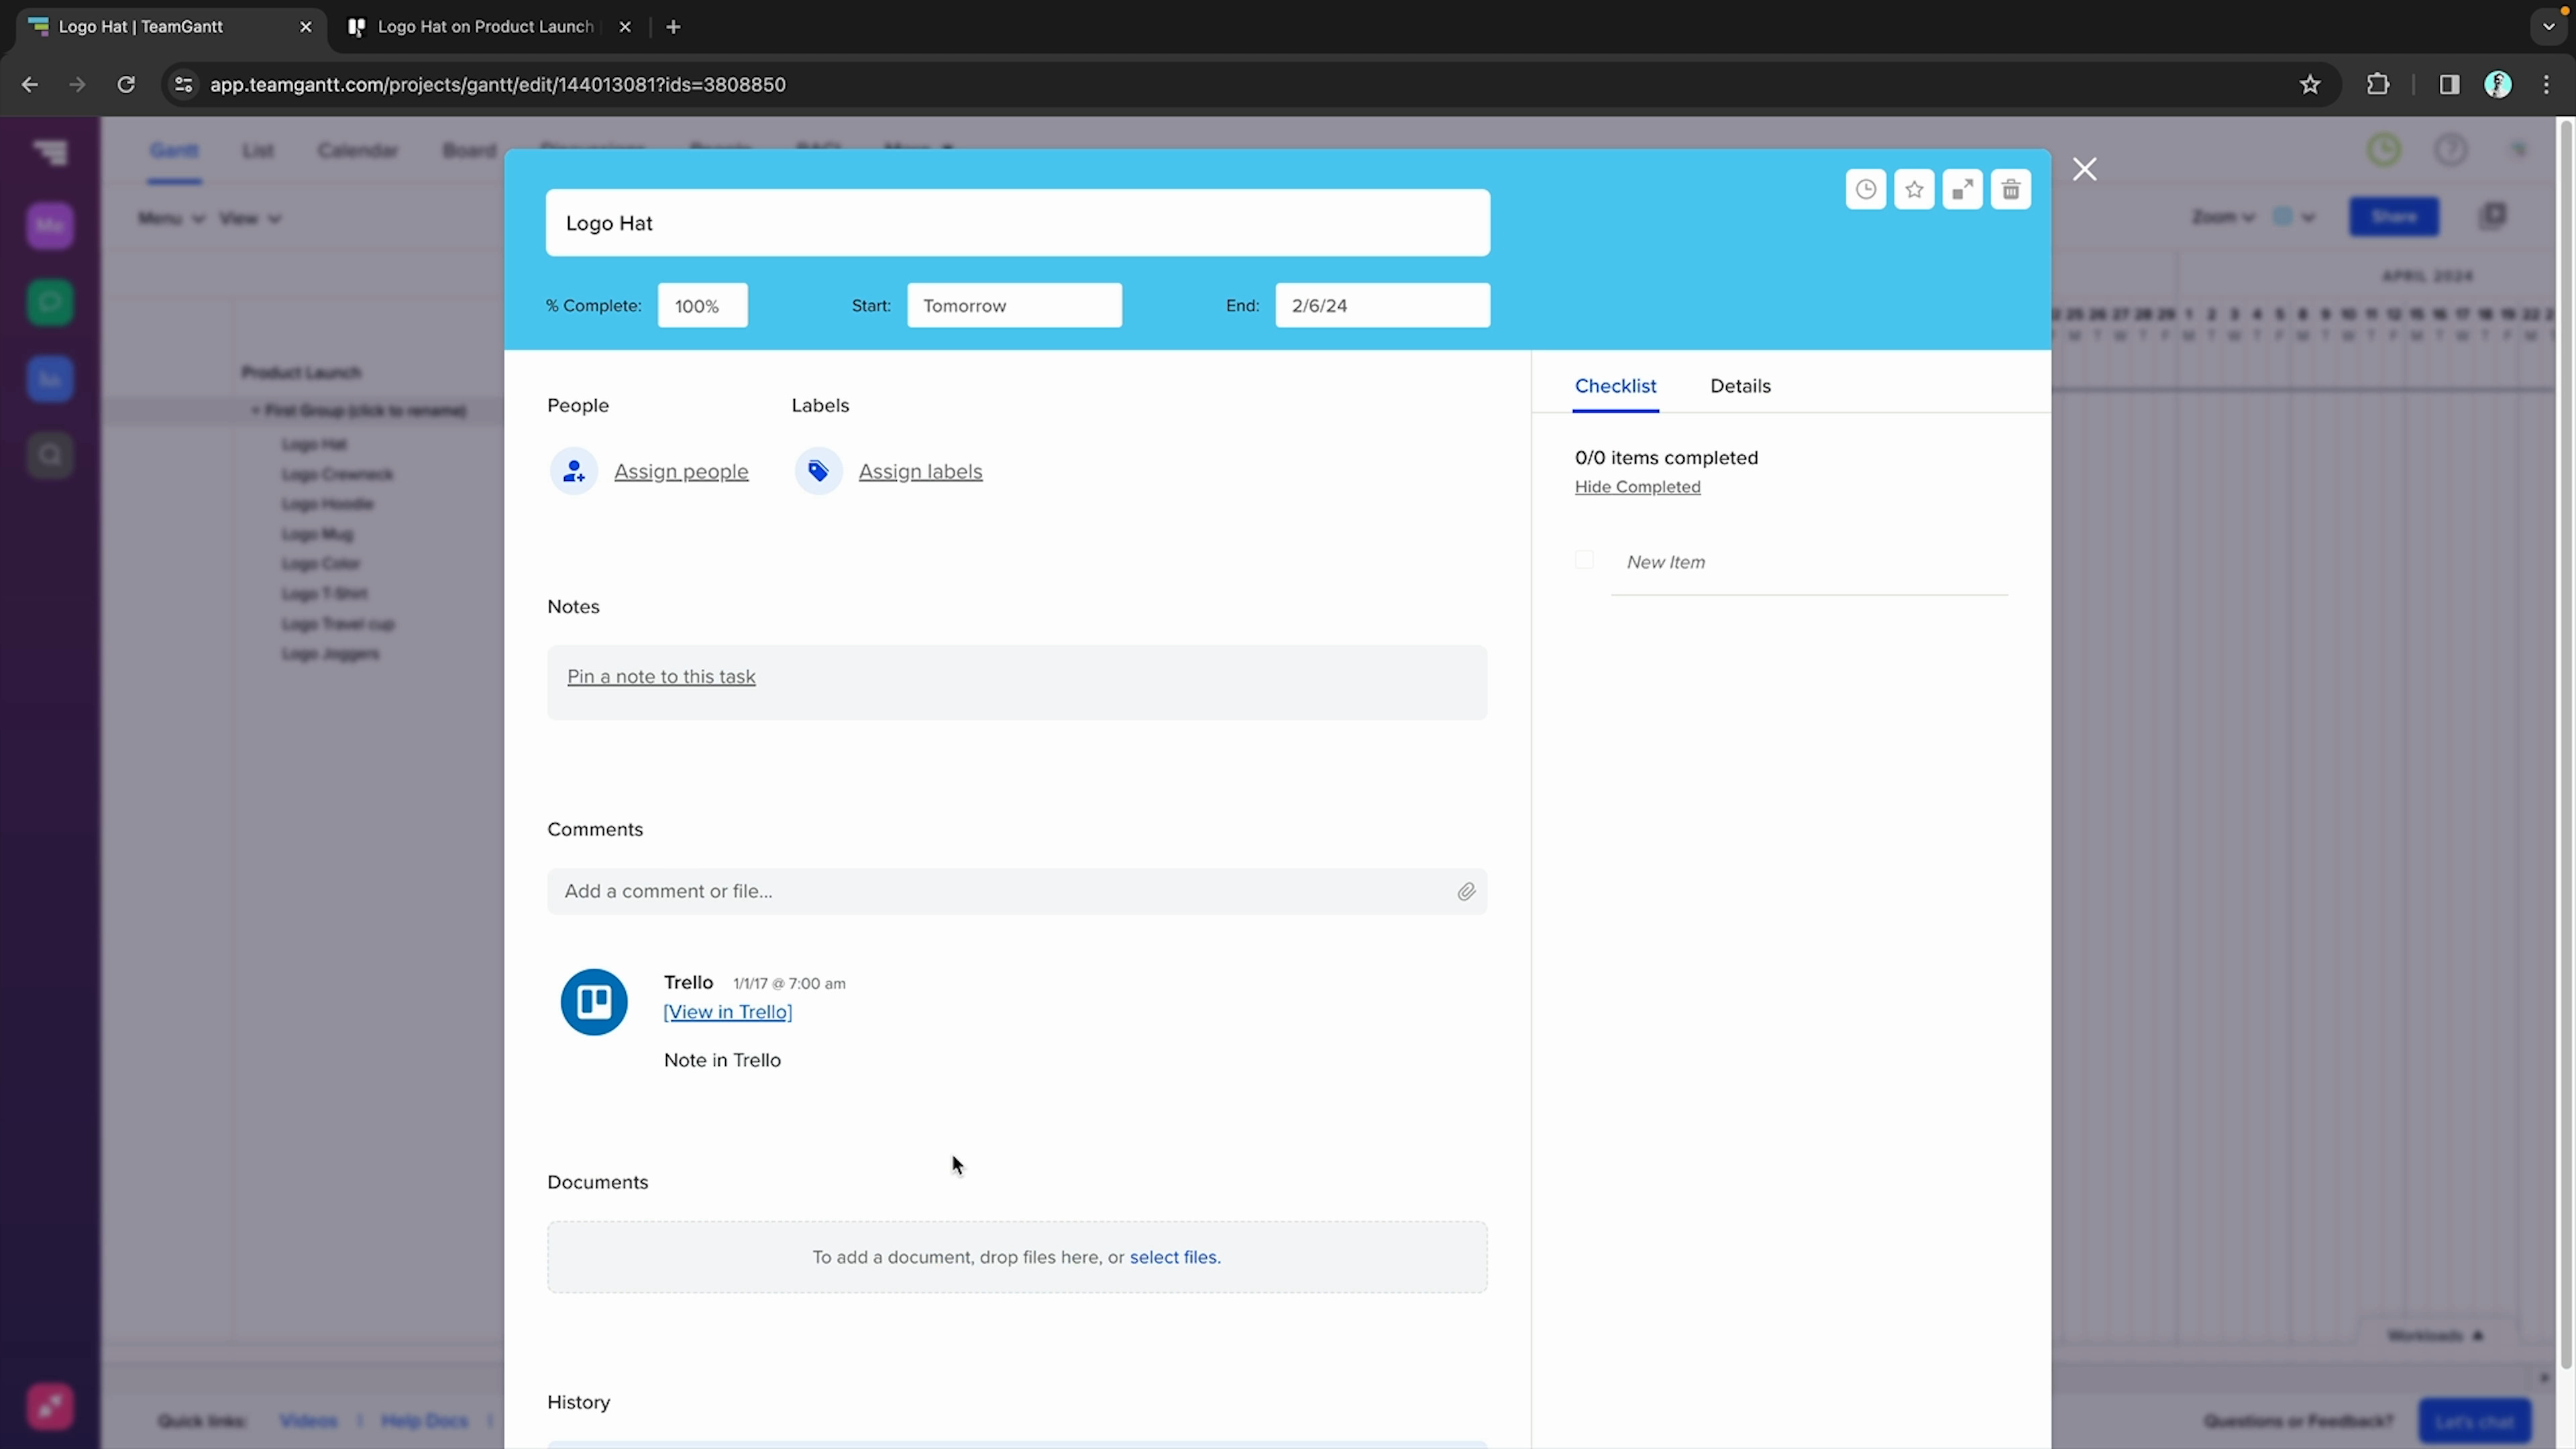
Task: Star the Logo Hat task
Action: (x=1914, y=190)
